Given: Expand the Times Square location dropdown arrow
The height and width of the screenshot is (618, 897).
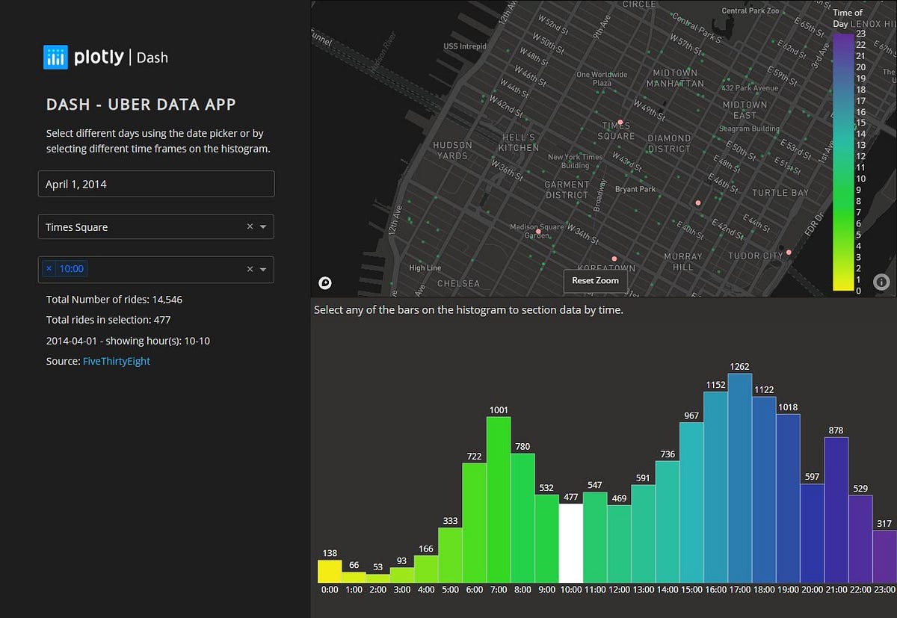Looking at the screenshot, I should pos(263,226).
